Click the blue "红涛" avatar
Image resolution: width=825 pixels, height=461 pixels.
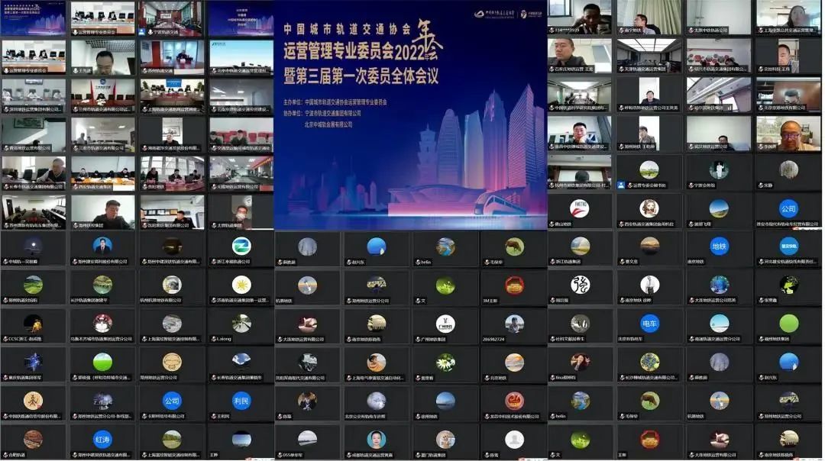102,439
